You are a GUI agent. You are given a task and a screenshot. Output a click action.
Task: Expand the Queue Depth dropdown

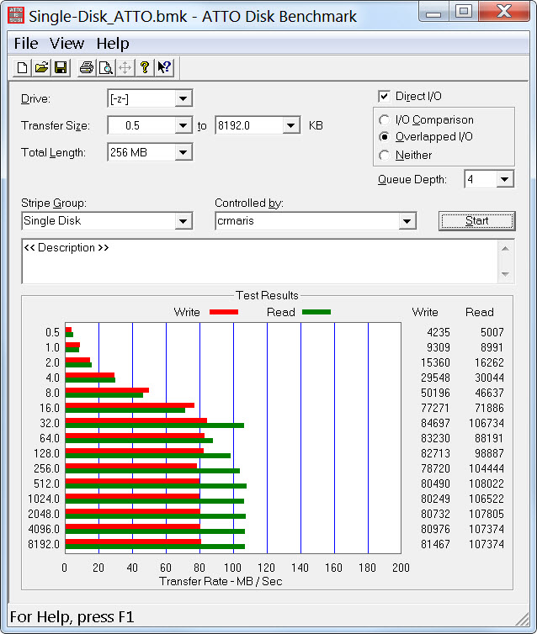(x=504, y=179)
